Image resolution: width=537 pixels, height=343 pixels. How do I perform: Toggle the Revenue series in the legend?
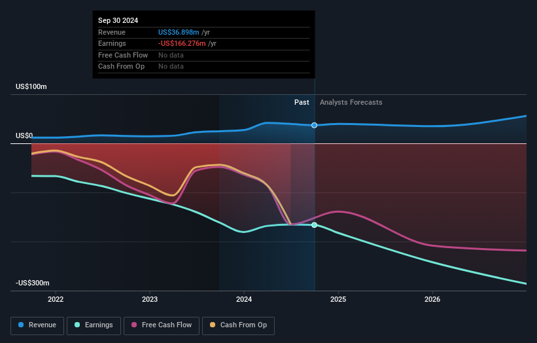pos(37,325)
